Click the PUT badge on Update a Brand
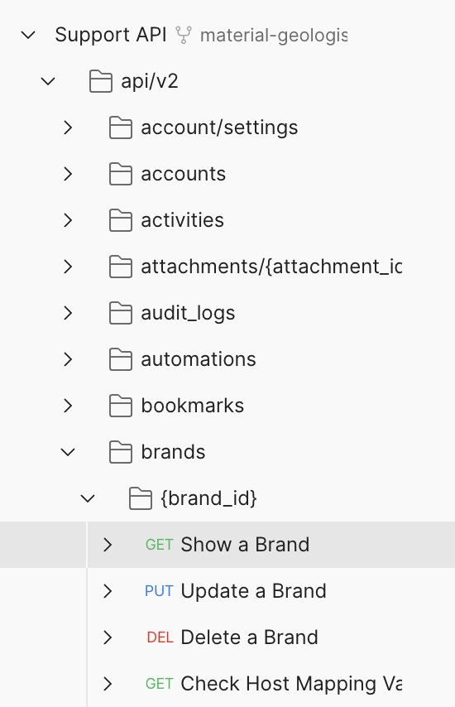The width and height of the screenshot is (455, 707). point(159,591)
